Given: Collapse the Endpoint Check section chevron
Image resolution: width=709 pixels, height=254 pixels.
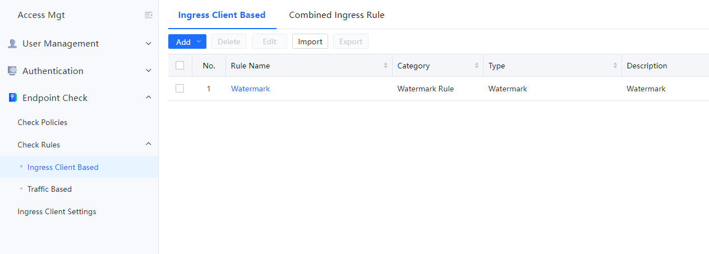Looking at the screenshot, I should (x=149, y=98).
